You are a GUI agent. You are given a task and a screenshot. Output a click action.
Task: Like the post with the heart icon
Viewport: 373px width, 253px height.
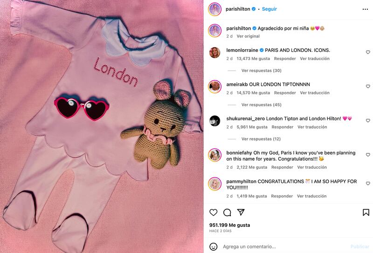(x=214, y=212)
